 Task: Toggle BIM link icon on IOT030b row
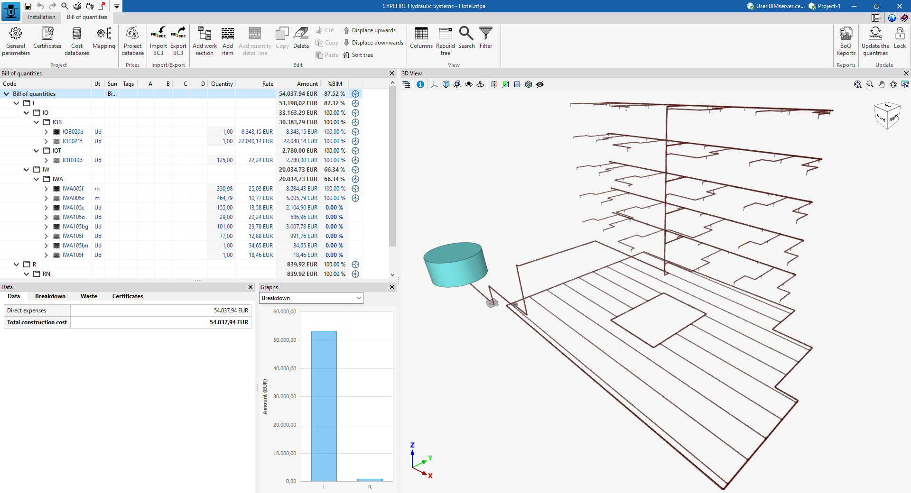pyautogui.click(x=355, y=160)
